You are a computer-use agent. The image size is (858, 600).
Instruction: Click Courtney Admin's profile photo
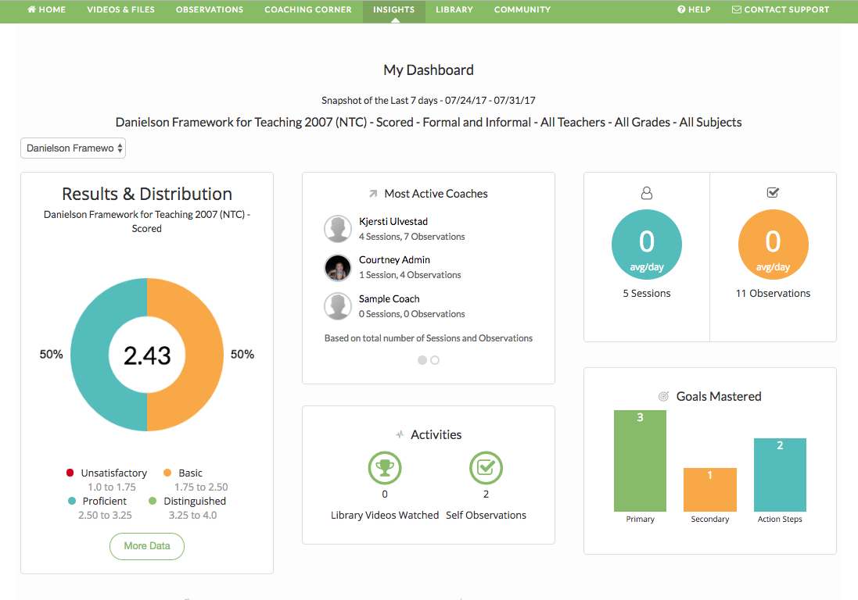point(338,268)
